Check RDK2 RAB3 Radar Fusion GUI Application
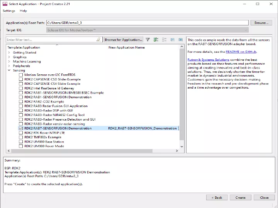Screen dimensions: 278x208 pyautogui.click(x=21, y=106)
